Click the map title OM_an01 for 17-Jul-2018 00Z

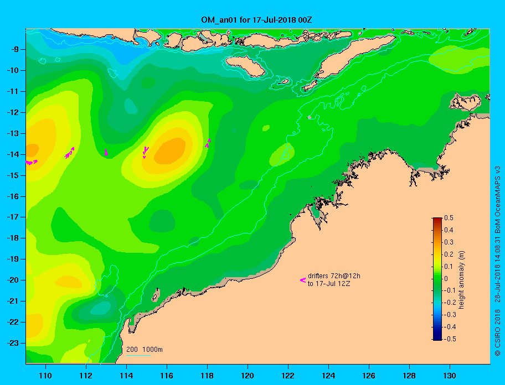point(256,20)
